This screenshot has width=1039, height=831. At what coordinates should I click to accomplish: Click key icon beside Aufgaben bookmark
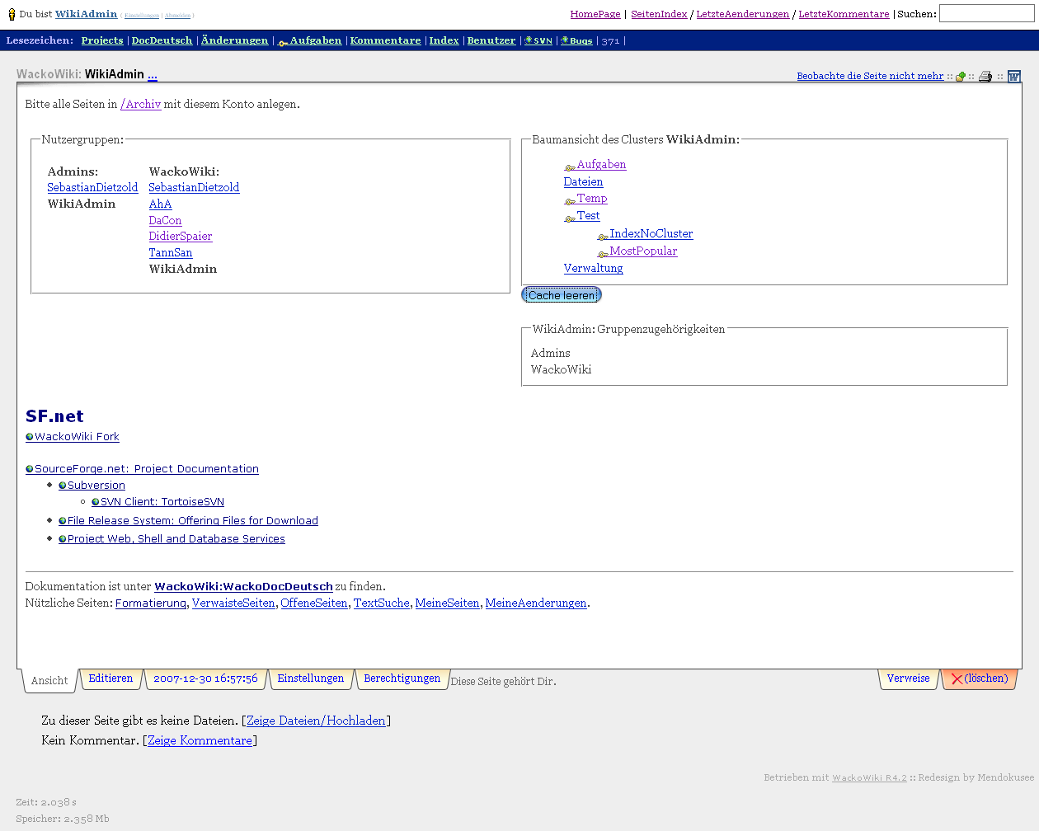click(x=283, y=42)
